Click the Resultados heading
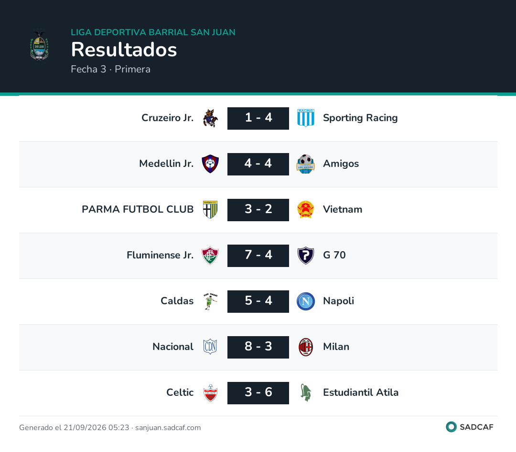This screenshot has height=452, width=516. pyautogui.click(x=124, y=50)
